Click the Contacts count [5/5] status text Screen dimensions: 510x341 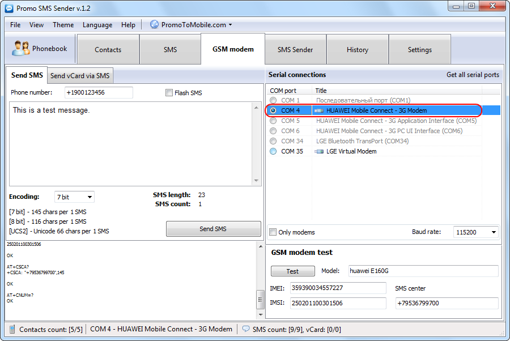pos(51,329)
